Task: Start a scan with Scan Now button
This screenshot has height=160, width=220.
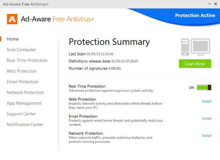Action: pyautogui.click(x=195, y=64)
